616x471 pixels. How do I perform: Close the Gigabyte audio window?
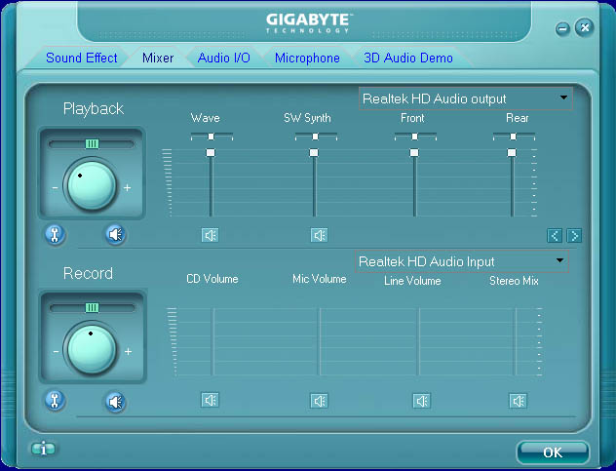point(584,27)
